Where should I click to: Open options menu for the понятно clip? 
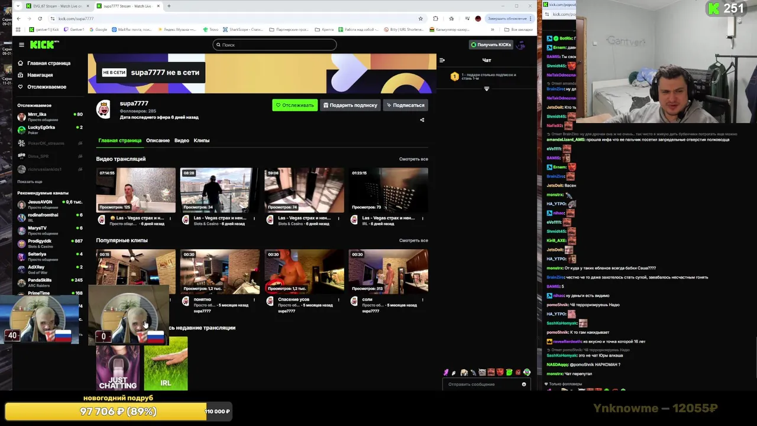pos(254,300)
